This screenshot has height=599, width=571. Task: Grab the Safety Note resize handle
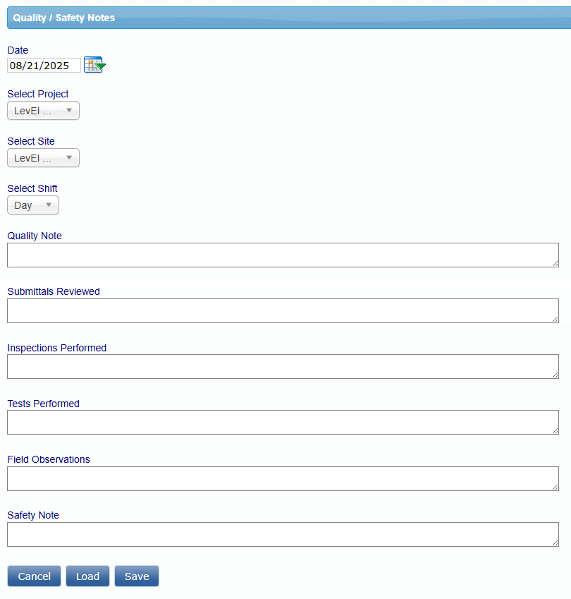click(x=555, y=543)
